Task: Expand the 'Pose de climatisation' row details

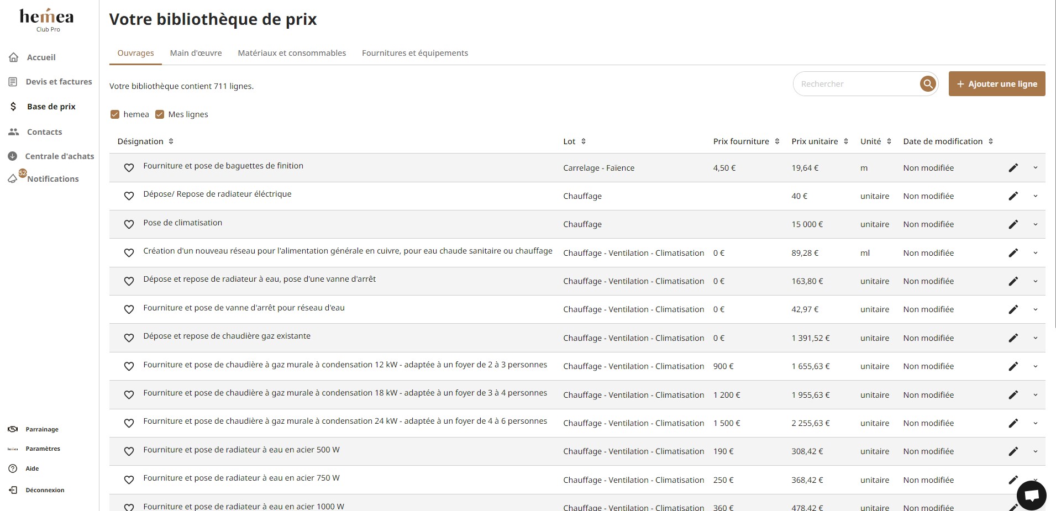Action: 1035,224
